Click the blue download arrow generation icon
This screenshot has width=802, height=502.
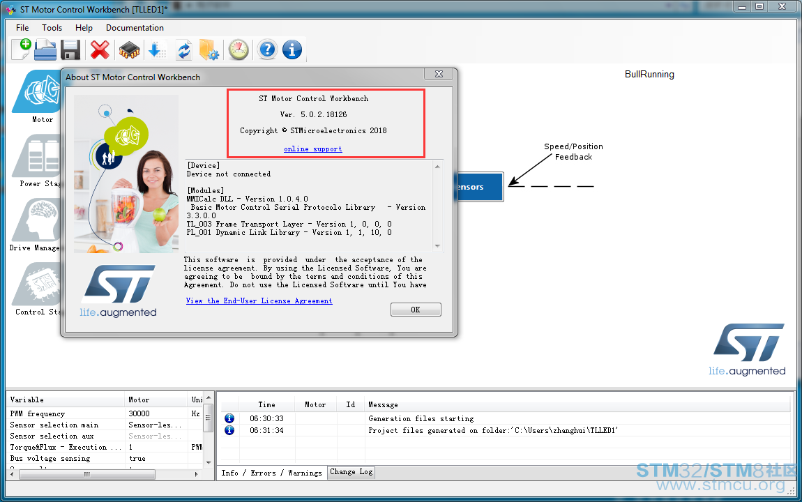pos(157,50)
